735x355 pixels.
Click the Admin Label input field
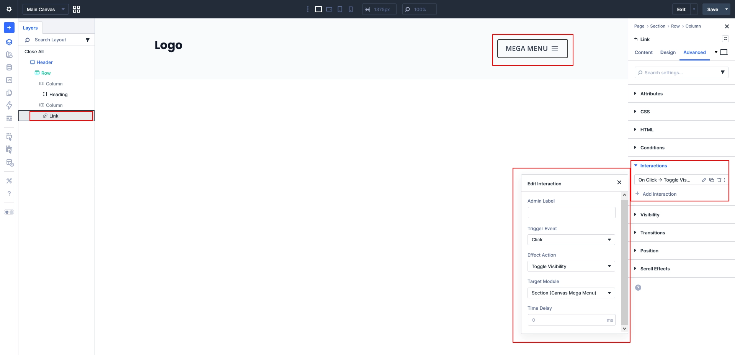tap(571, 213)
